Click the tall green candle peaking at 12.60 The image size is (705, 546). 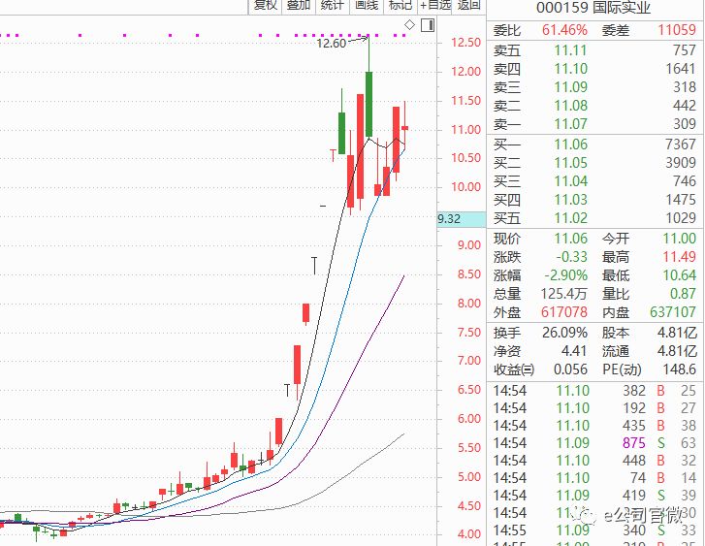pos(369,104)
